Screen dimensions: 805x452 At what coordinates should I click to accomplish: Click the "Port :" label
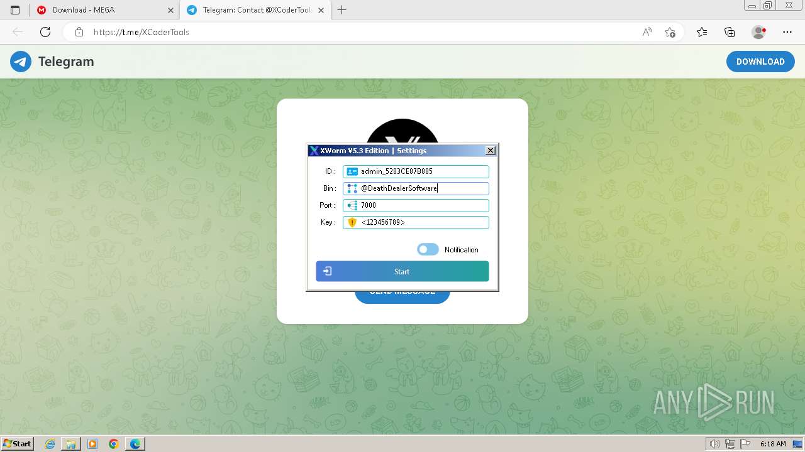tap(328, 205)
